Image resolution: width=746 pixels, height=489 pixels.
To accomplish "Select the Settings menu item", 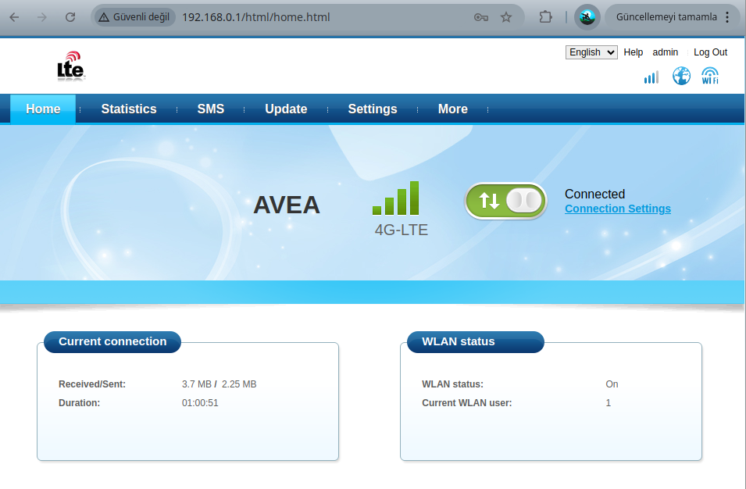I will (373, 109).
